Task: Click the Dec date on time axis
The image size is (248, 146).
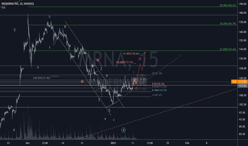Action: pyautogui.click(x=28, y=143)
